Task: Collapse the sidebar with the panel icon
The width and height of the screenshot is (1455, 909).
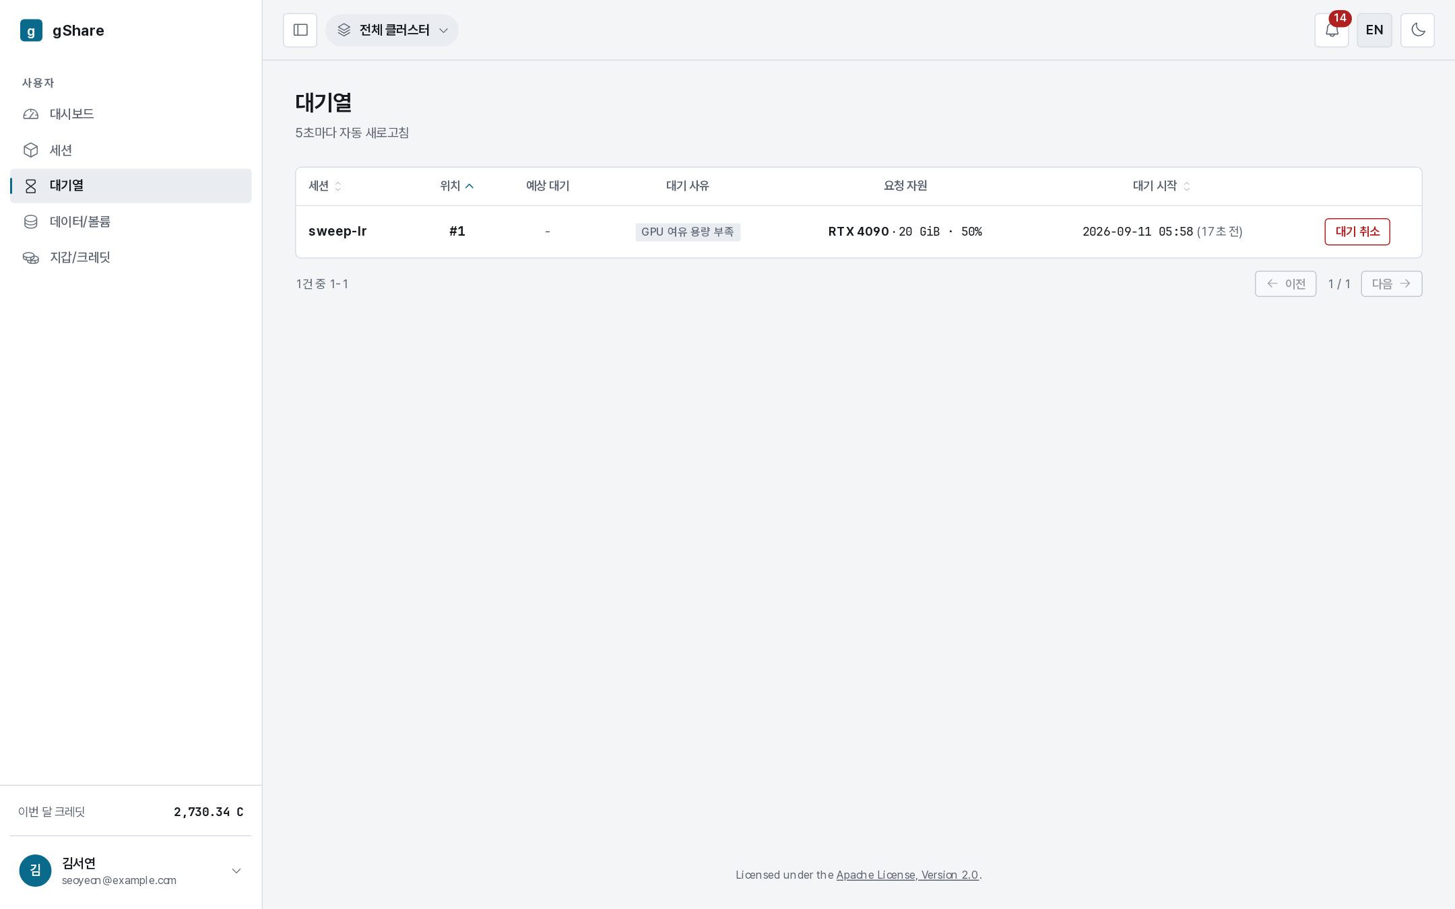Action: (300, 30)
